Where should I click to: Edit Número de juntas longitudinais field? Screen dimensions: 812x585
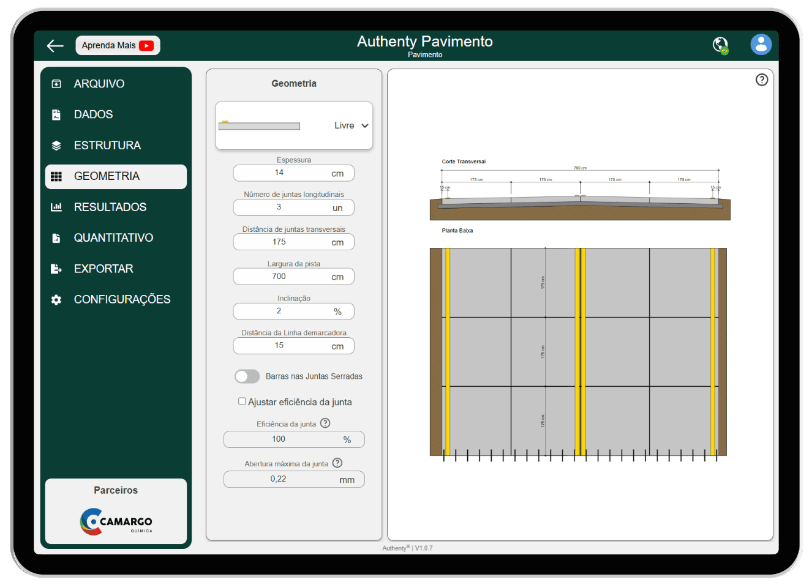[294, 207]
